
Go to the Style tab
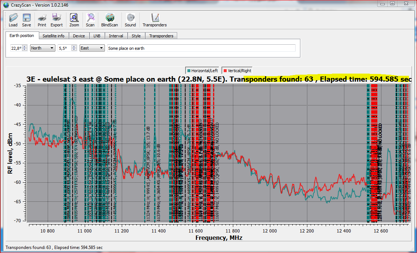coord(136,36)
